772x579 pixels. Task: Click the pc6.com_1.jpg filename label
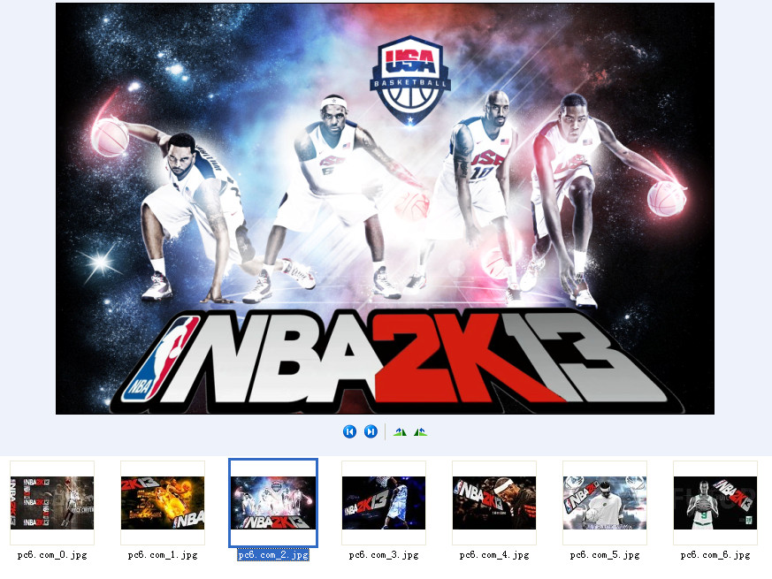click(x=163, y=555)
